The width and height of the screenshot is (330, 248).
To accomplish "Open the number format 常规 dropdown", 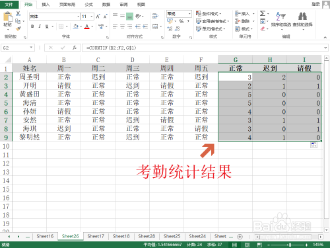I will coord(189,14).
